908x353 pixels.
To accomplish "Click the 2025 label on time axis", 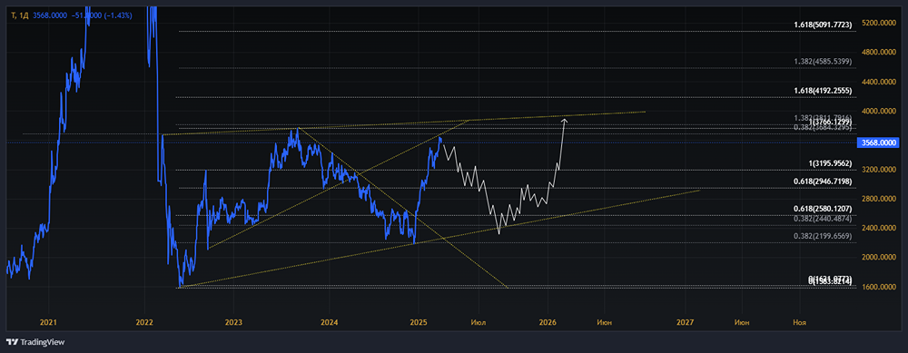I will click(419, 321).
